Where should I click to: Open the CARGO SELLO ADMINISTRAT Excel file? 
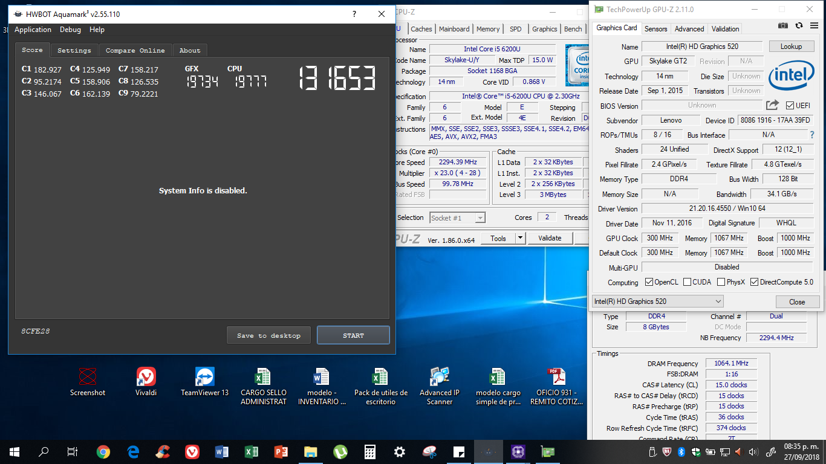[263, 387]
